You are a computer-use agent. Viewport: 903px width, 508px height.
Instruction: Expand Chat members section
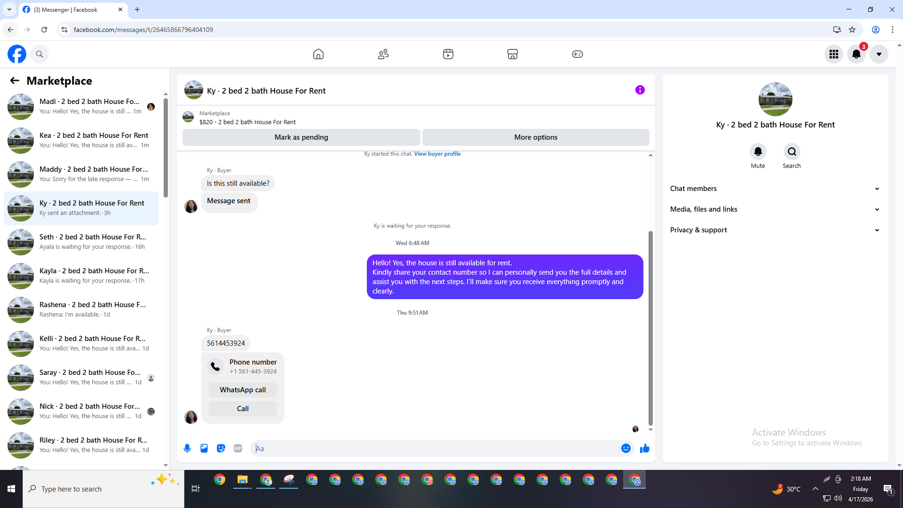pyautogui.click(x=775, y=189)
